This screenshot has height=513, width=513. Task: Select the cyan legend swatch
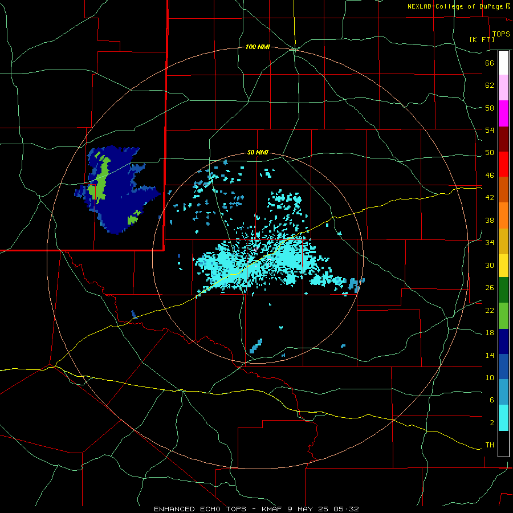tap(503, 418)
